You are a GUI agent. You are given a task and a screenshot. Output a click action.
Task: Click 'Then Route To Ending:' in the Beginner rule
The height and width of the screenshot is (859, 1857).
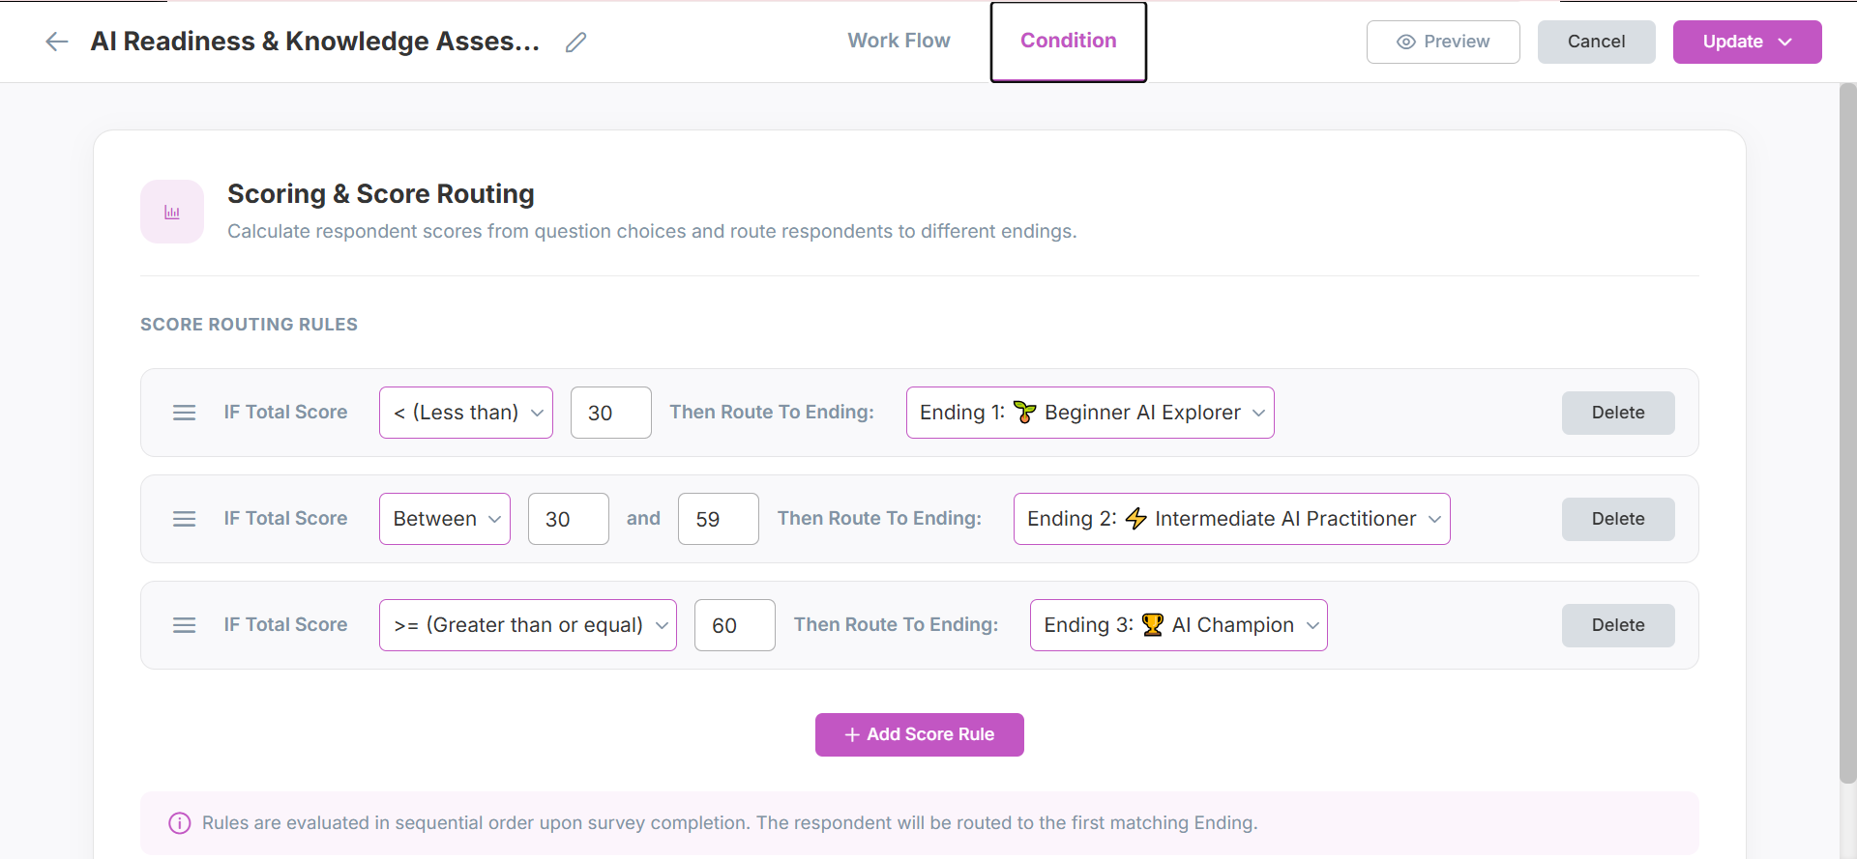pyautogui.click(x=772, y=413)
